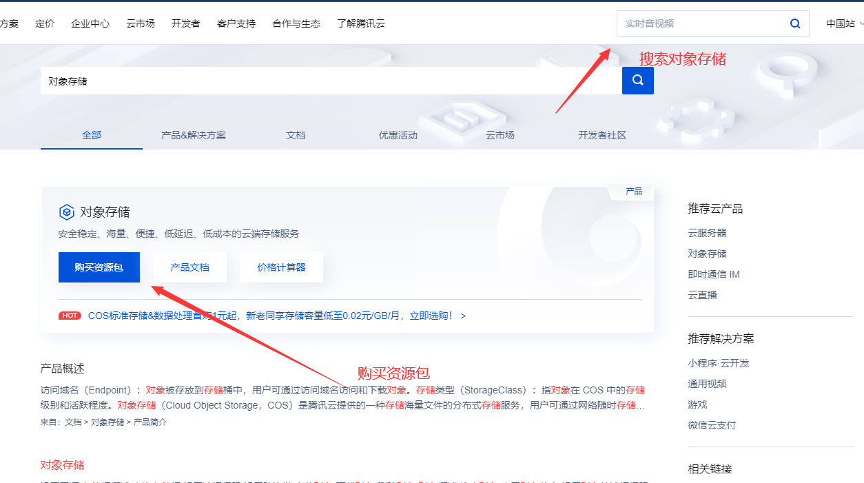The width and height of the screenshot is (864, 483).
Task: Open 对象存储 in recommended products sidebar
Action: click(707, 254)
